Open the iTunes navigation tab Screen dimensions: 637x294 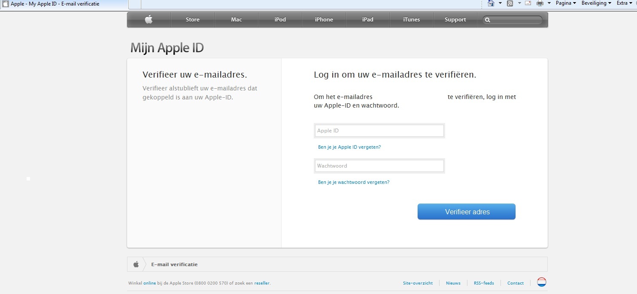point(412,20)
